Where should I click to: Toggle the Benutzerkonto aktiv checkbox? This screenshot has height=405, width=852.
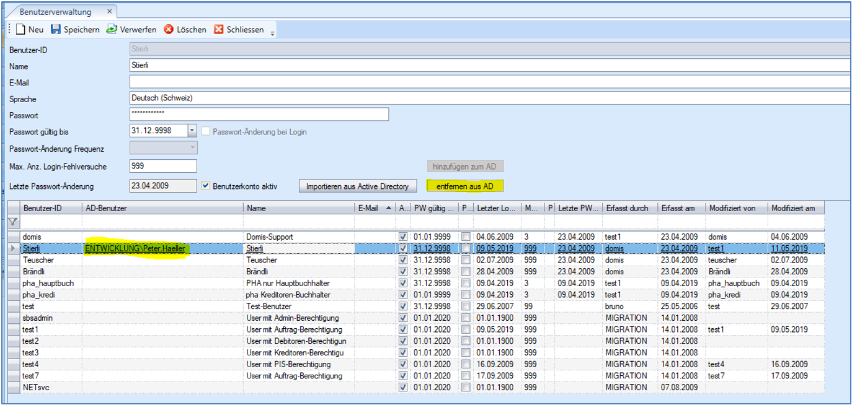pyautogui.click(x=206, y=185)
